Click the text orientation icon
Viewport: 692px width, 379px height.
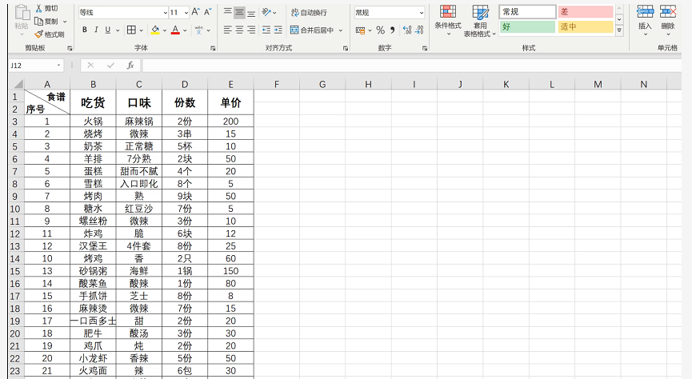[x=266, y=12]
